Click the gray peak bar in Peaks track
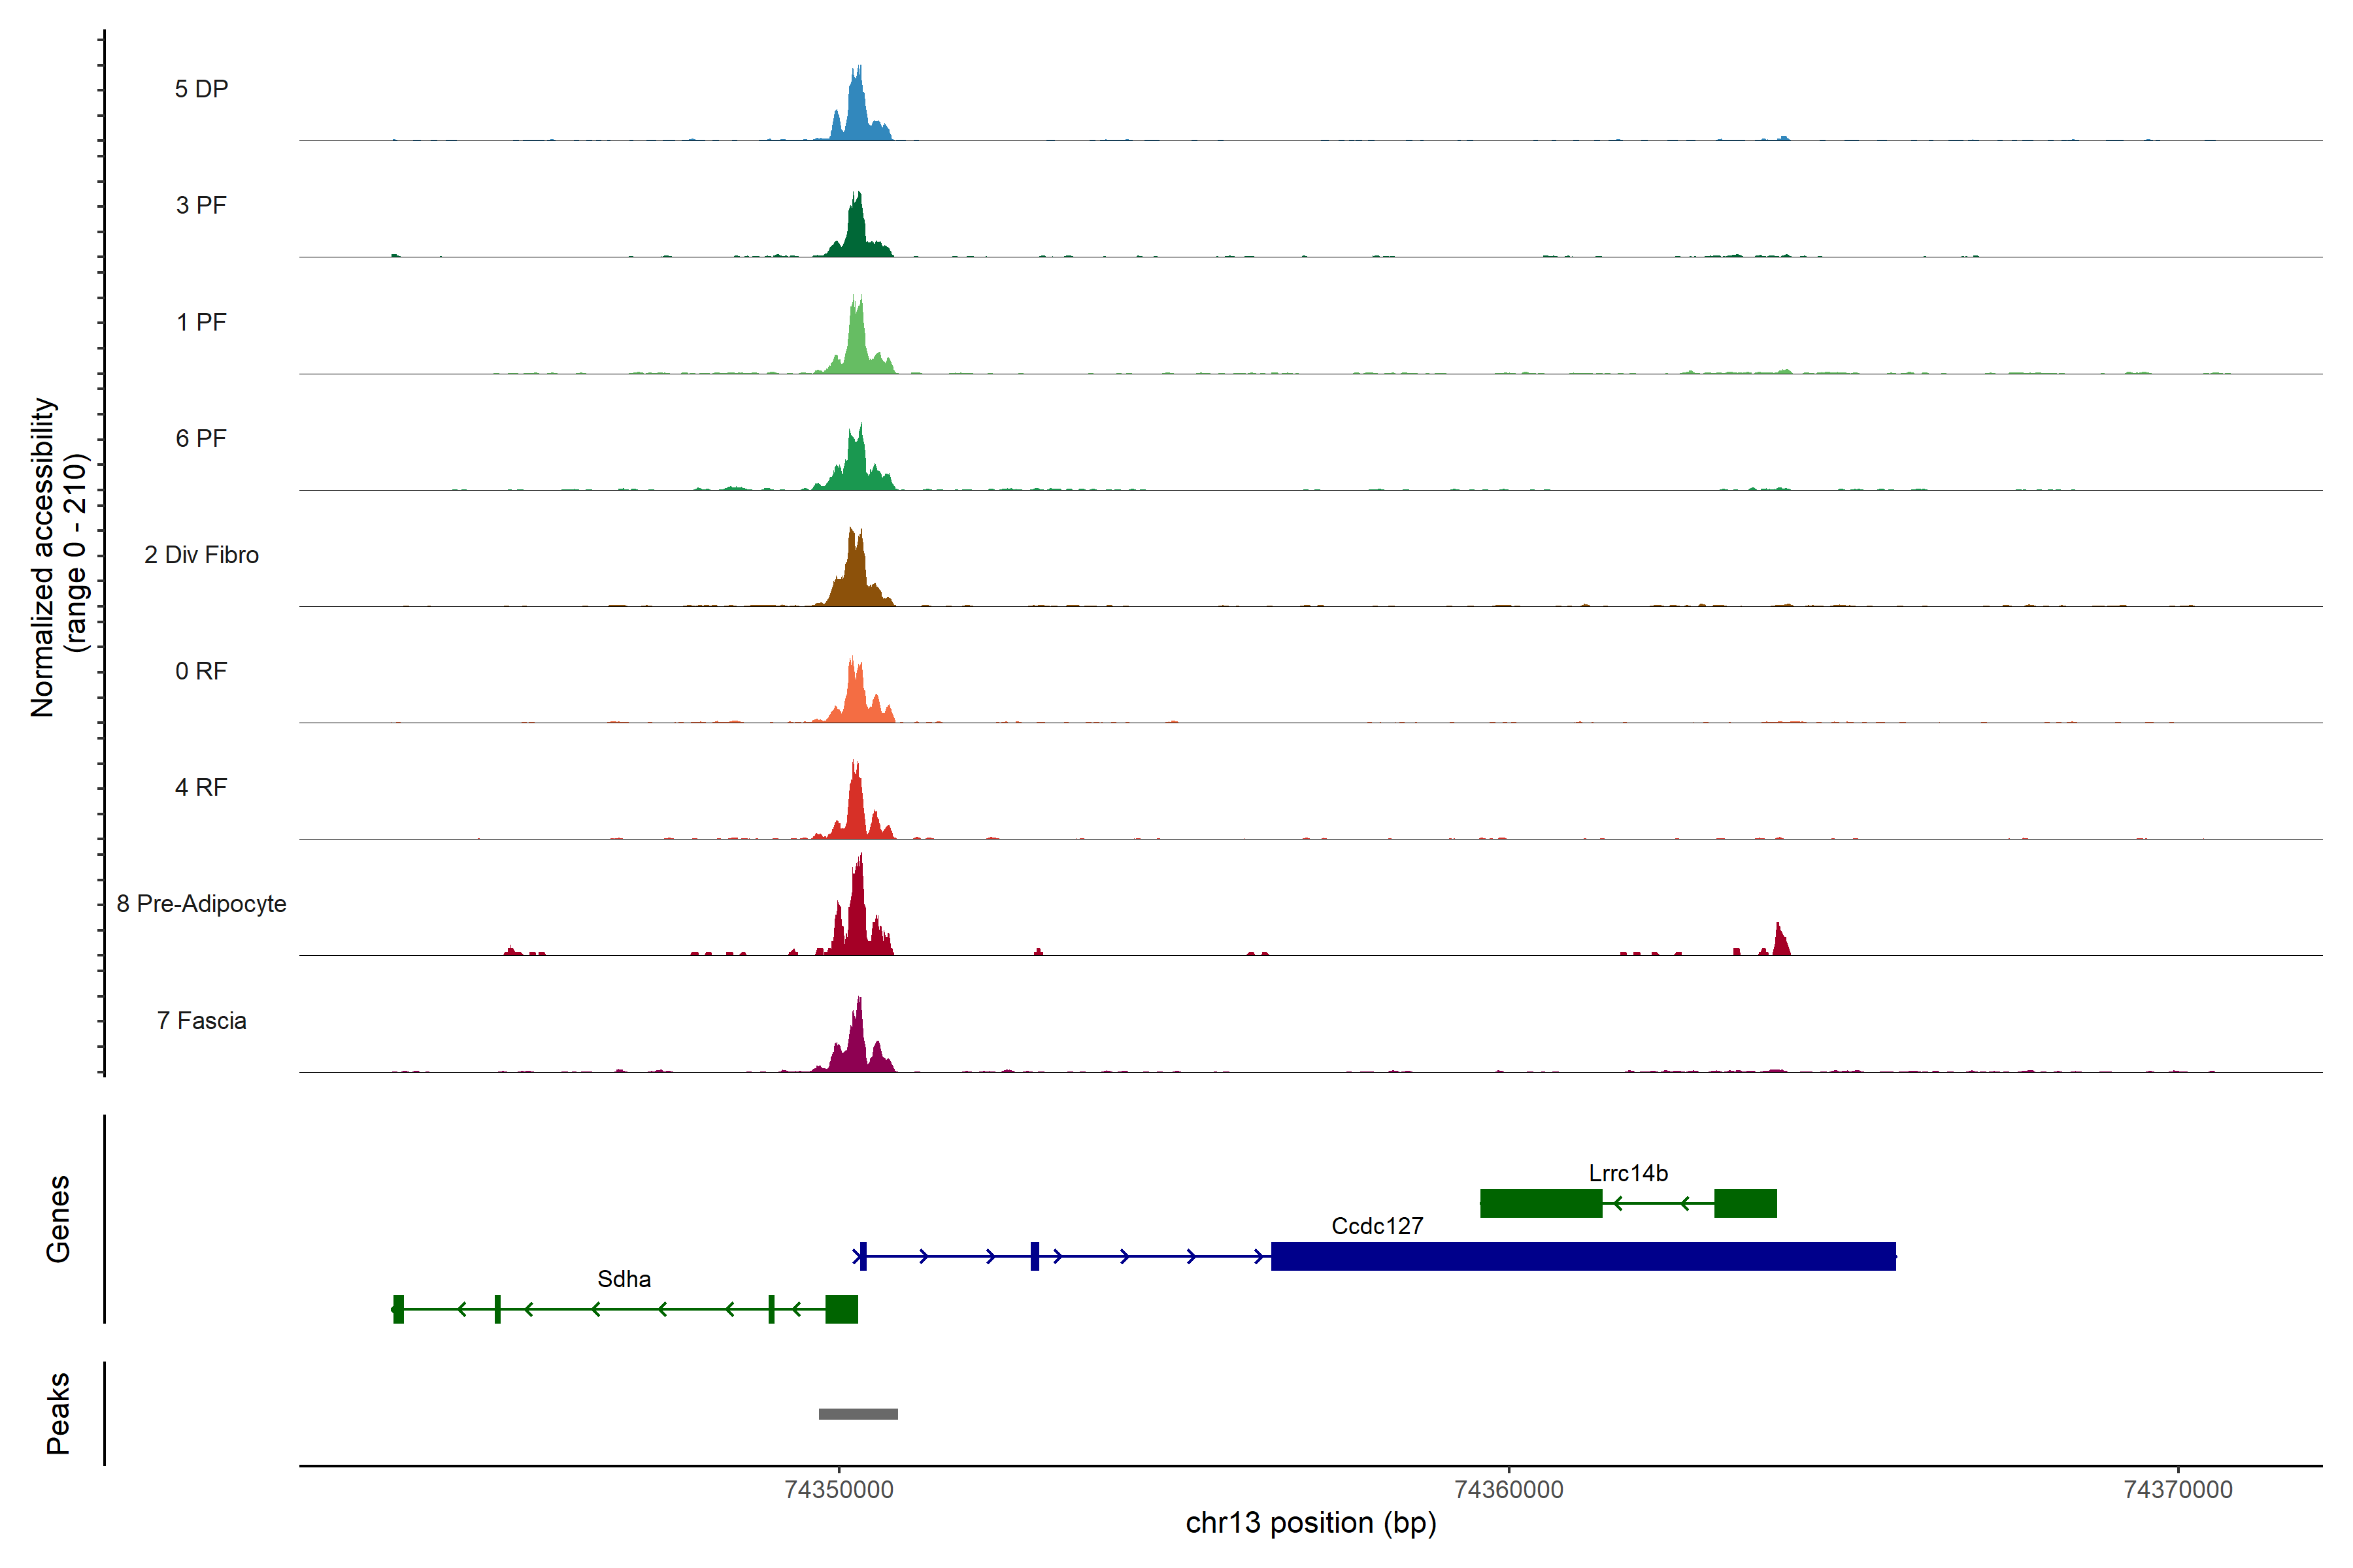Image resolution: width=2353 pixels, height=1568 pixels. (858, 1414)
